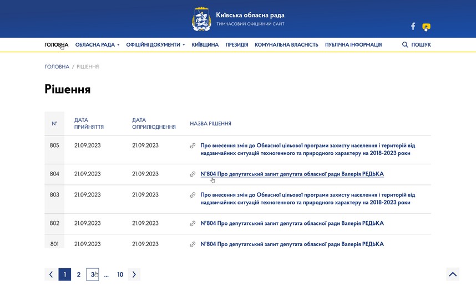Select page 1 in pagination
Viewport: 476px width, 291px height.
click(x=65, y=274)
